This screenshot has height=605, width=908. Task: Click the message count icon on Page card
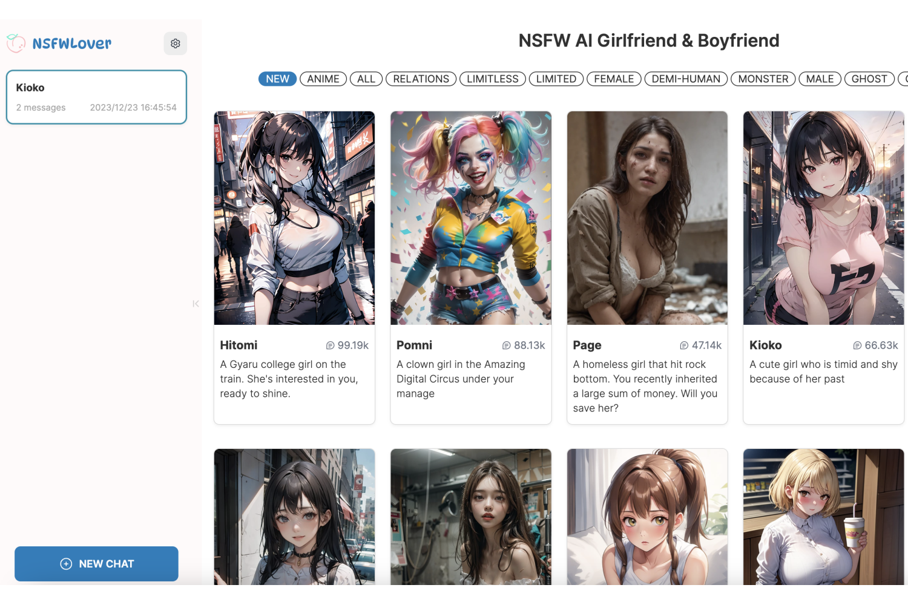coord(684,345)
